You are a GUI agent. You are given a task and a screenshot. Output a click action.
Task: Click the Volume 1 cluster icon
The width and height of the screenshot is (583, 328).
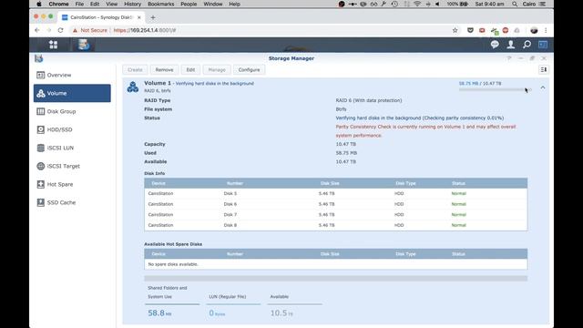click(133, 87)
